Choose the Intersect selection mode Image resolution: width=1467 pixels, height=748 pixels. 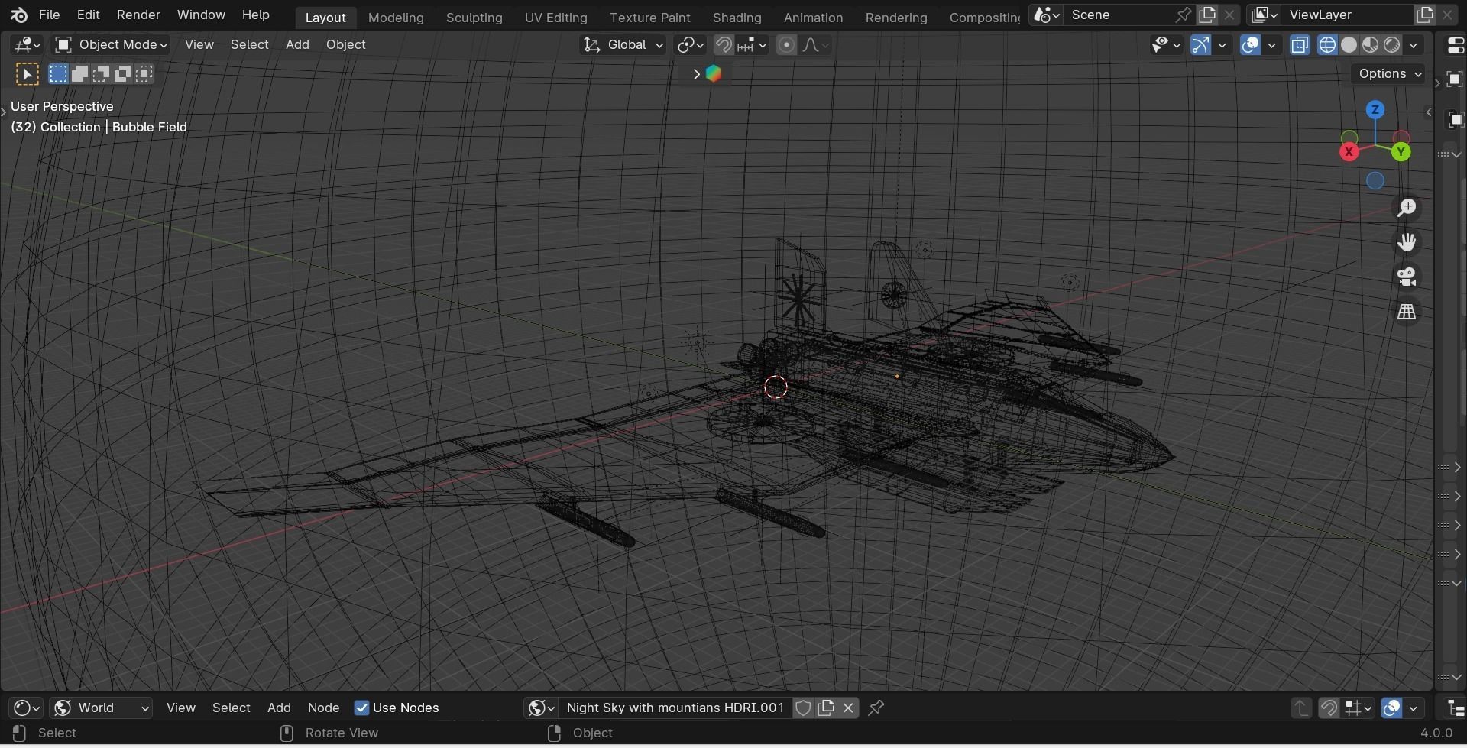pyautogui.click(x=144, y=73)
